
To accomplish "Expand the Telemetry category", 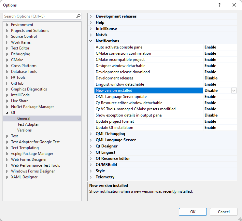I will coord(91,177).
